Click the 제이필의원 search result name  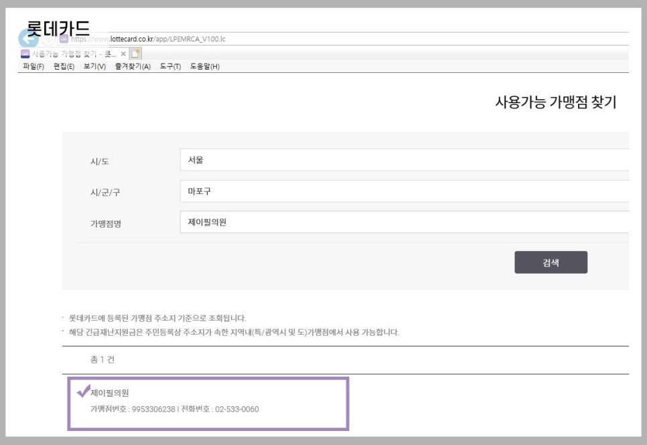(110, 393)
